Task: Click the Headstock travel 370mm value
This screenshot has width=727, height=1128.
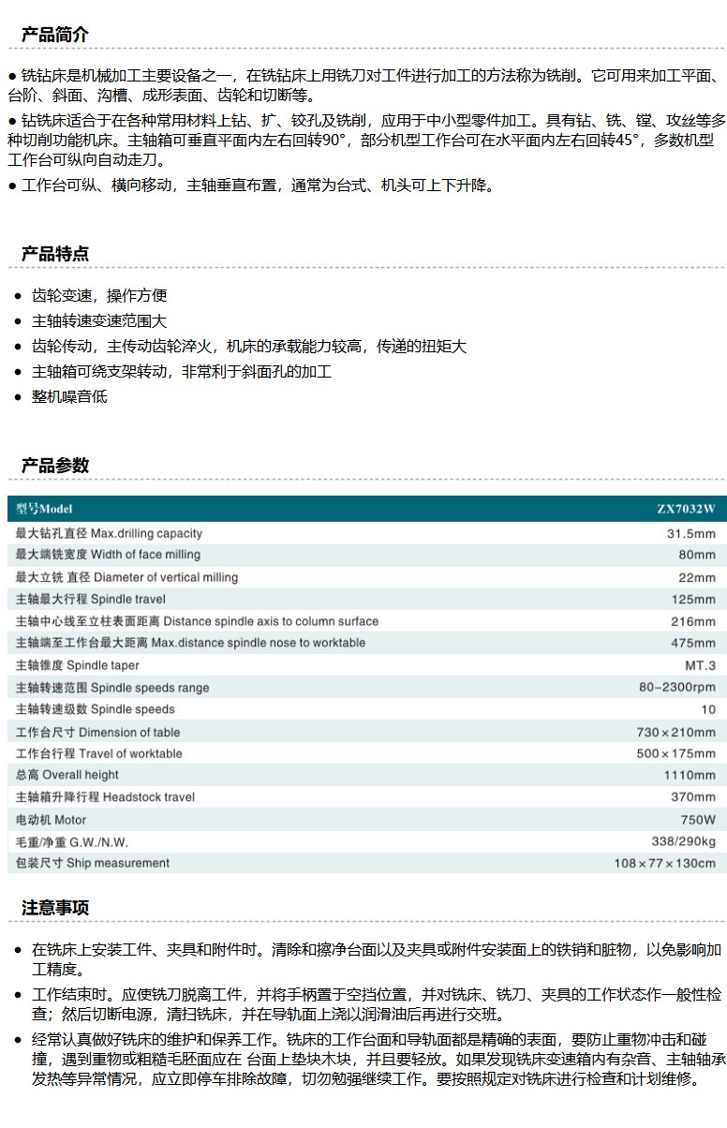Action: (x=693, y=797)
